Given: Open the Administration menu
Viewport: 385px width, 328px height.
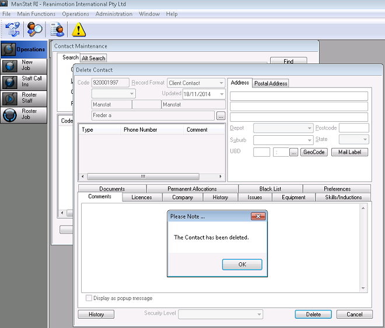Looking at the screenshot, I should point(114,14).
